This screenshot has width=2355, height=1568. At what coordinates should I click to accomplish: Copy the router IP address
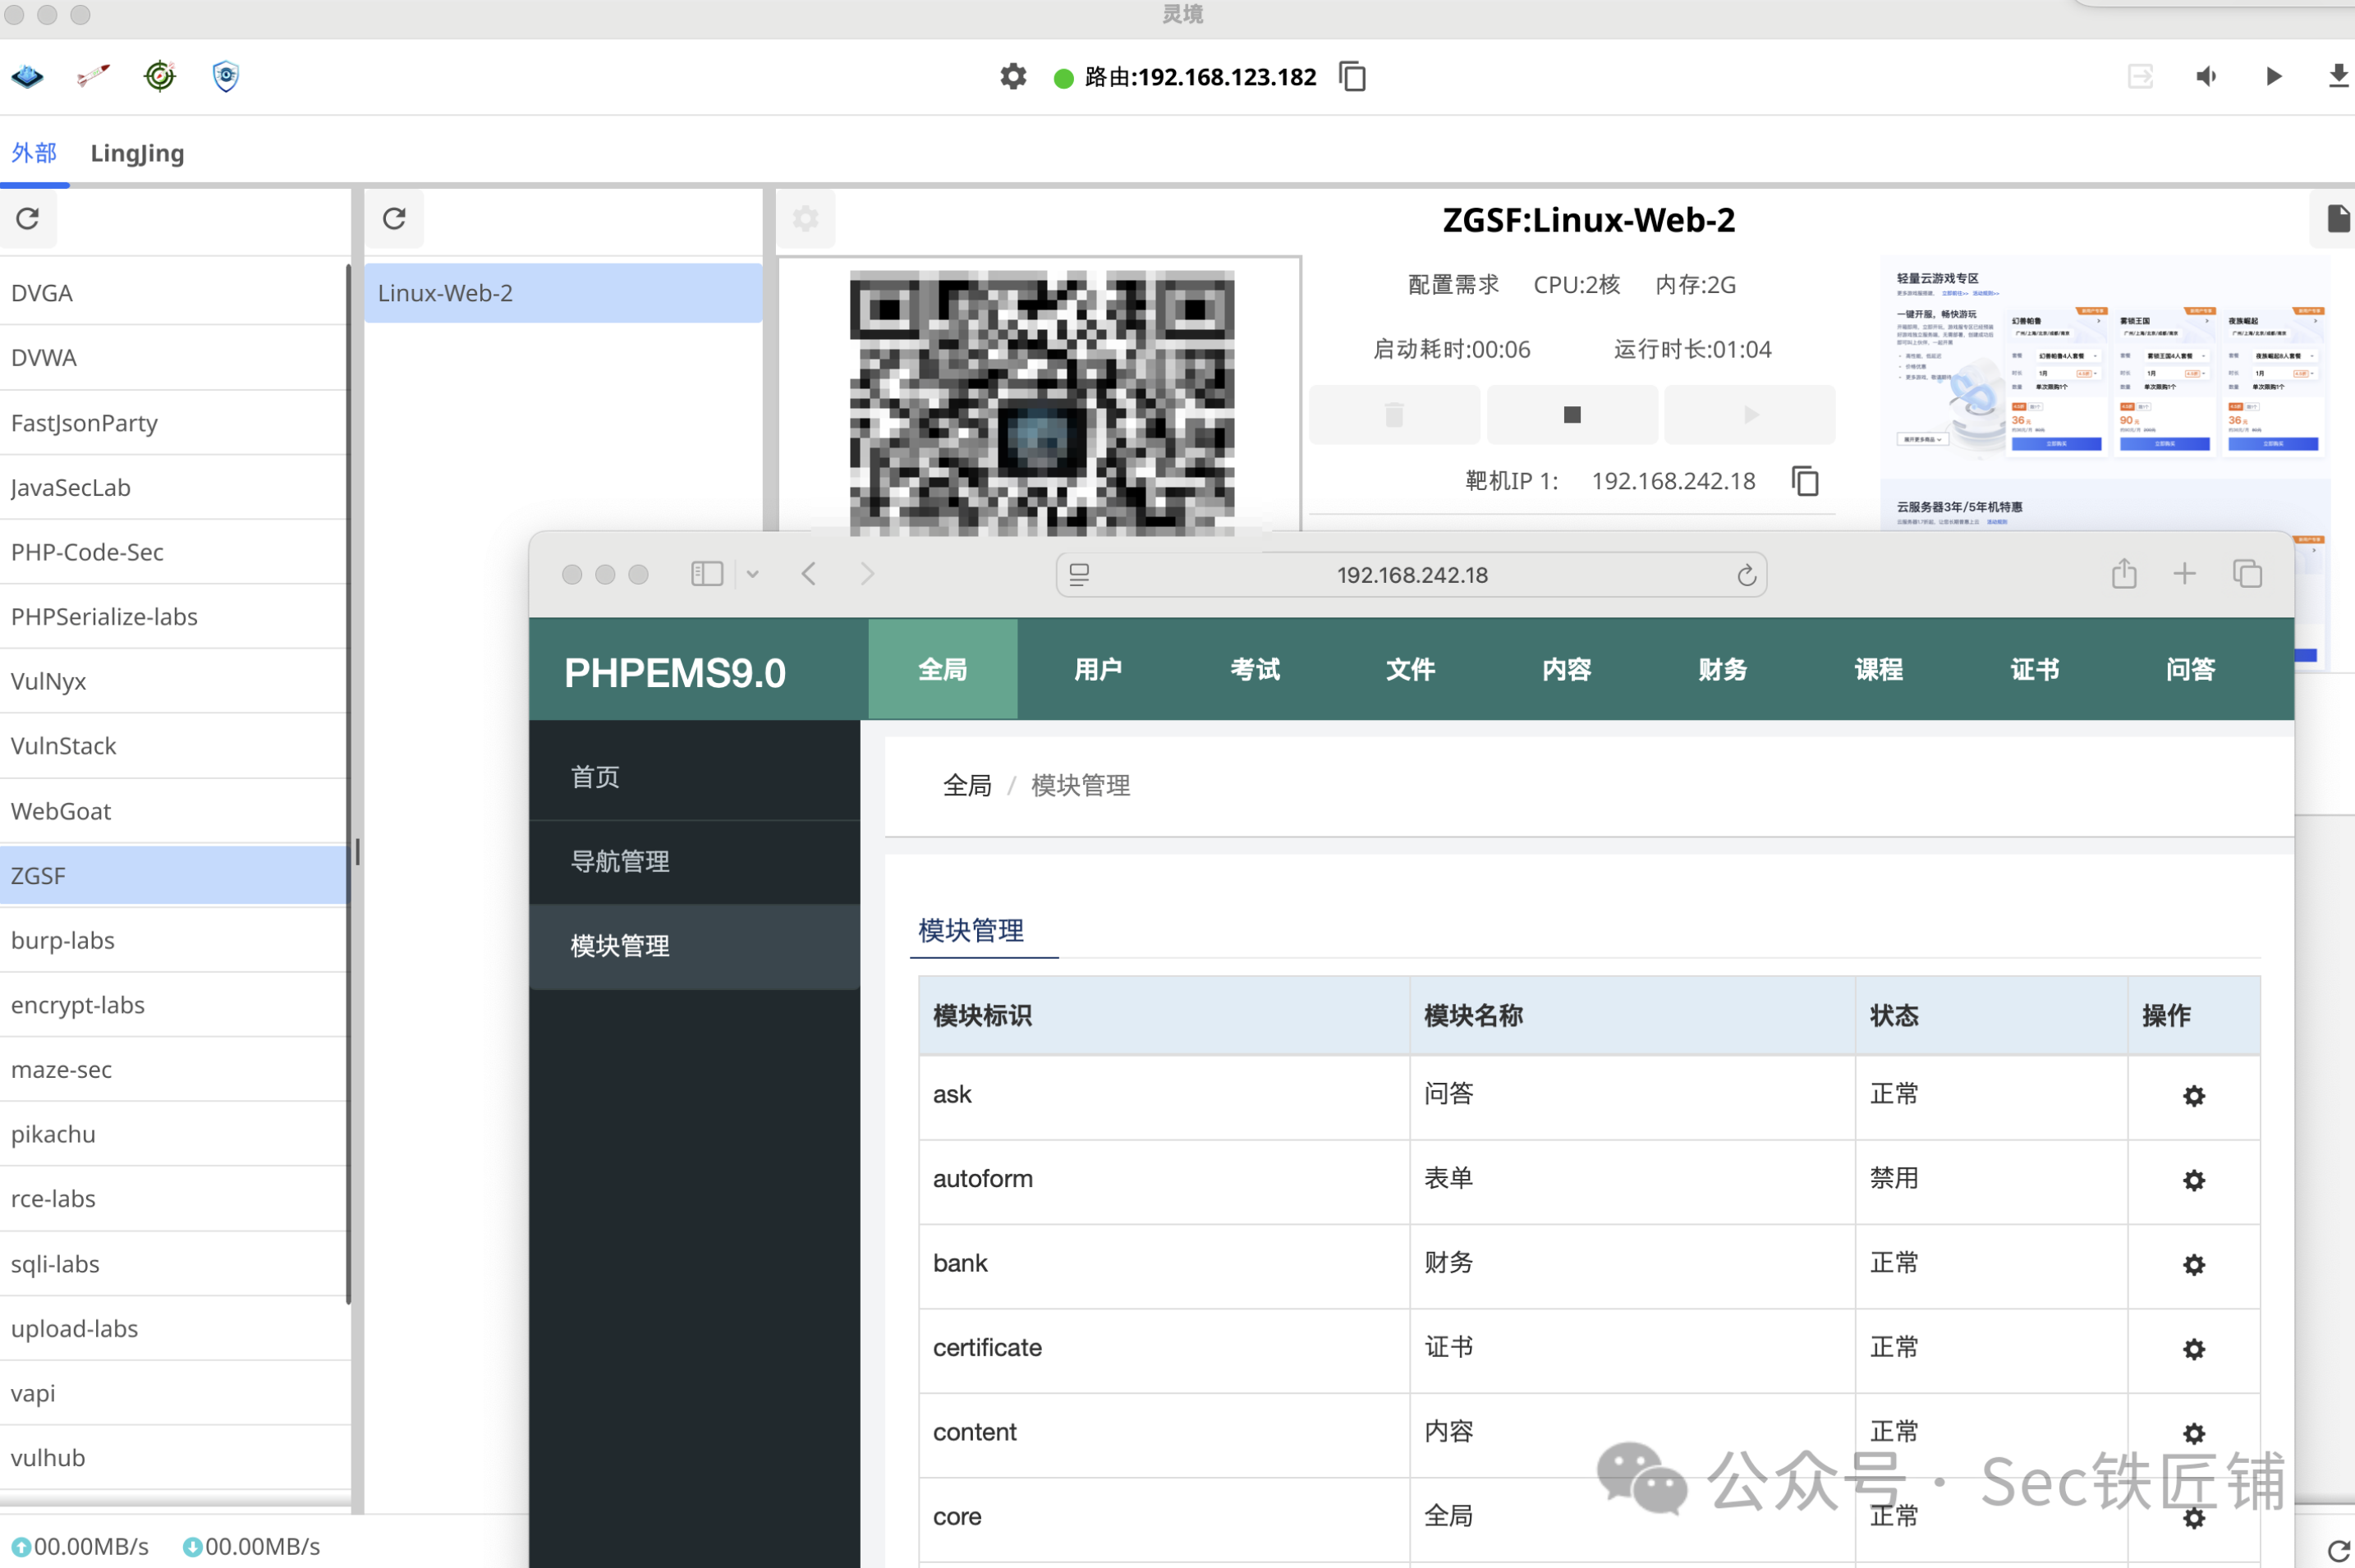click(x=1352, y=77)
